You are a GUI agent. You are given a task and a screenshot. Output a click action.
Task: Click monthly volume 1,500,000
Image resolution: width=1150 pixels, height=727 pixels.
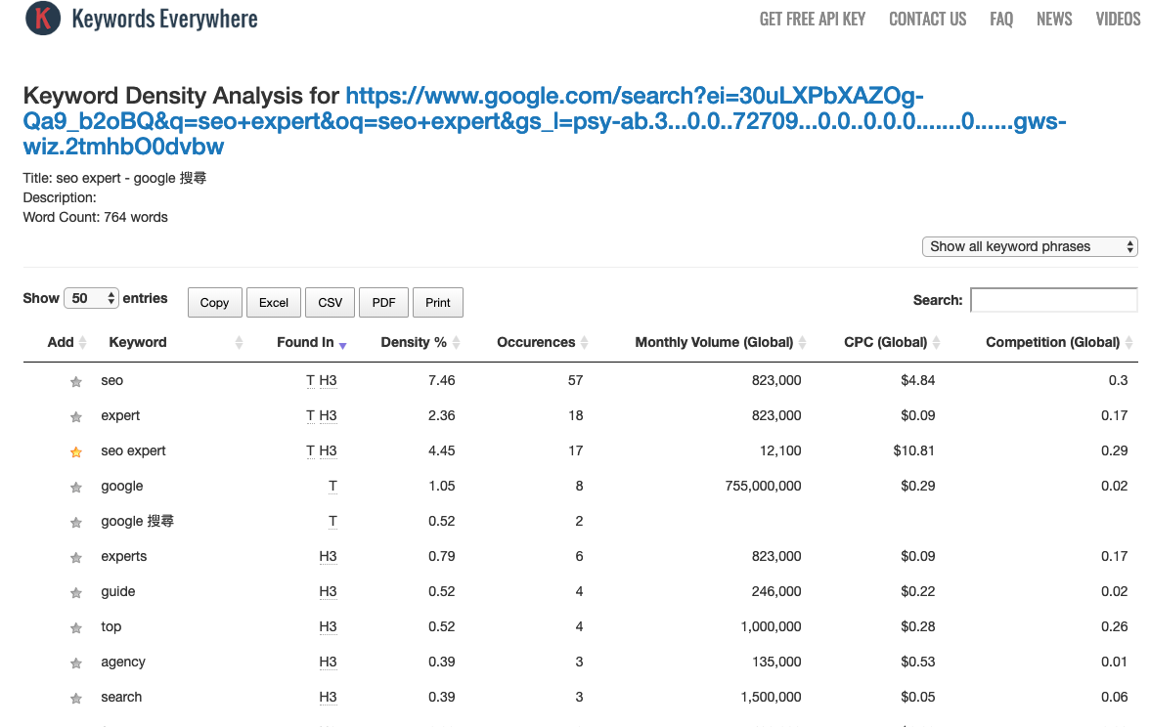(x=771, y=697)
